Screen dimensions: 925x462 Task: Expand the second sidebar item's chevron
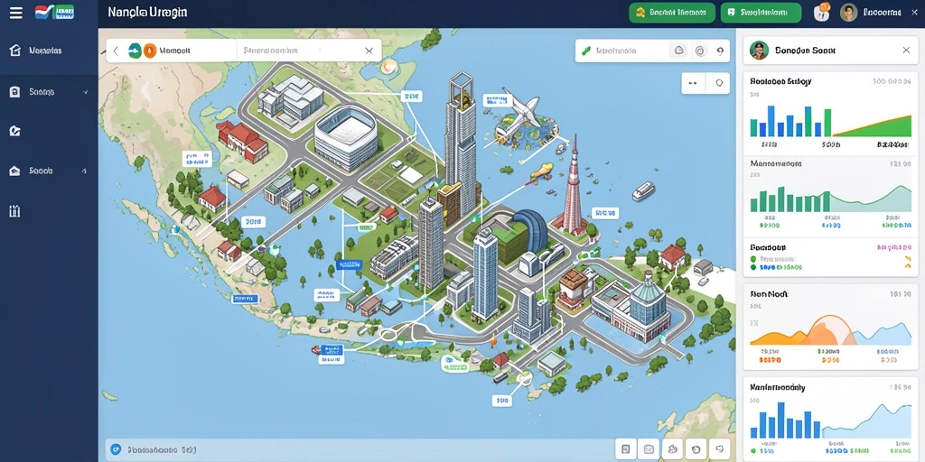[86, 92]
